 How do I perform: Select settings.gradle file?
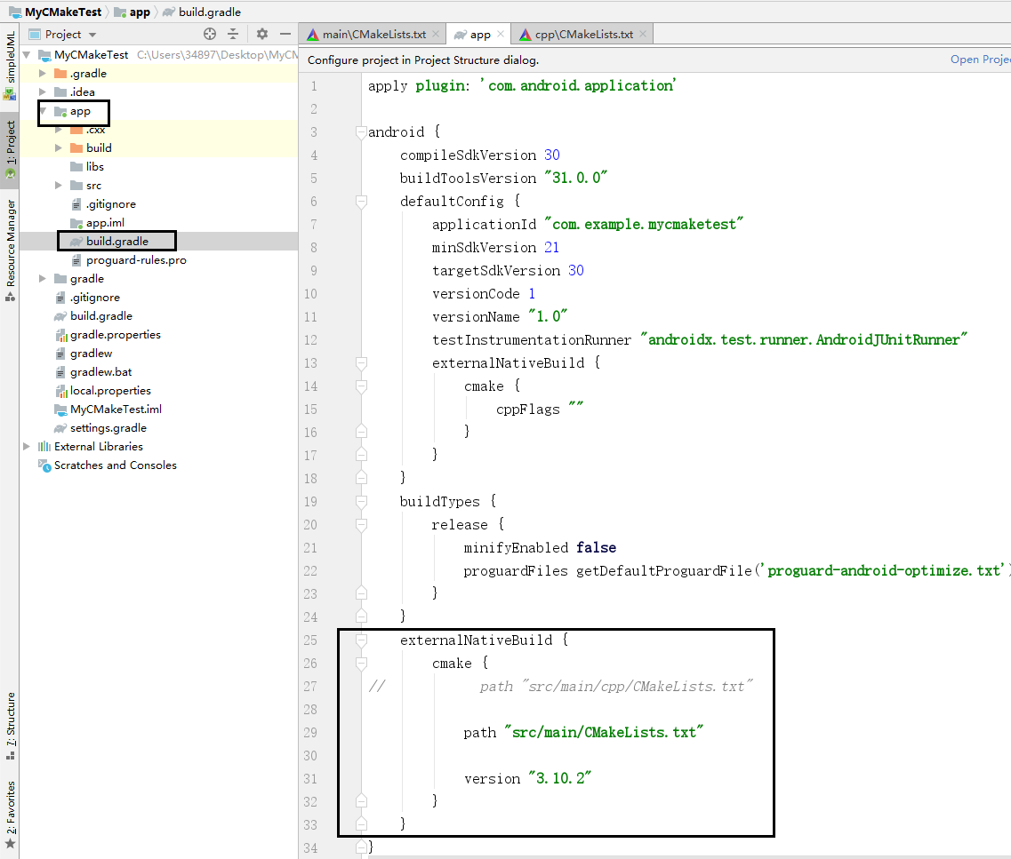108,428
